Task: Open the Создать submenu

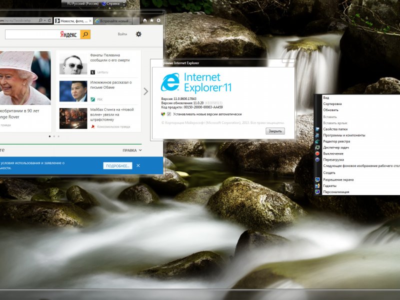Action: click(x=361, y=172)
